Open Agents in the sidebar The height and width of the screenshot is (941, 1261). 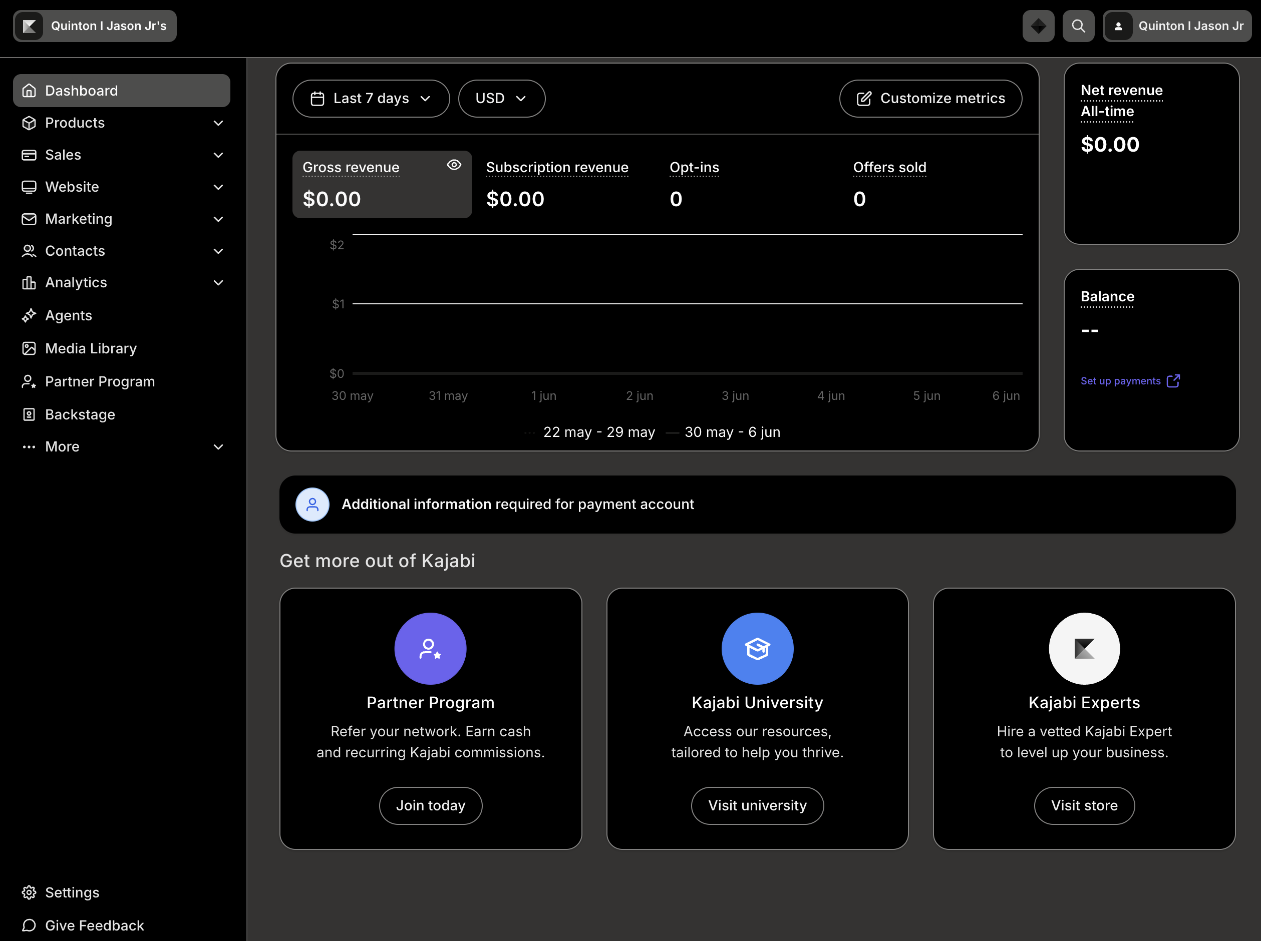tap(121, 315)
